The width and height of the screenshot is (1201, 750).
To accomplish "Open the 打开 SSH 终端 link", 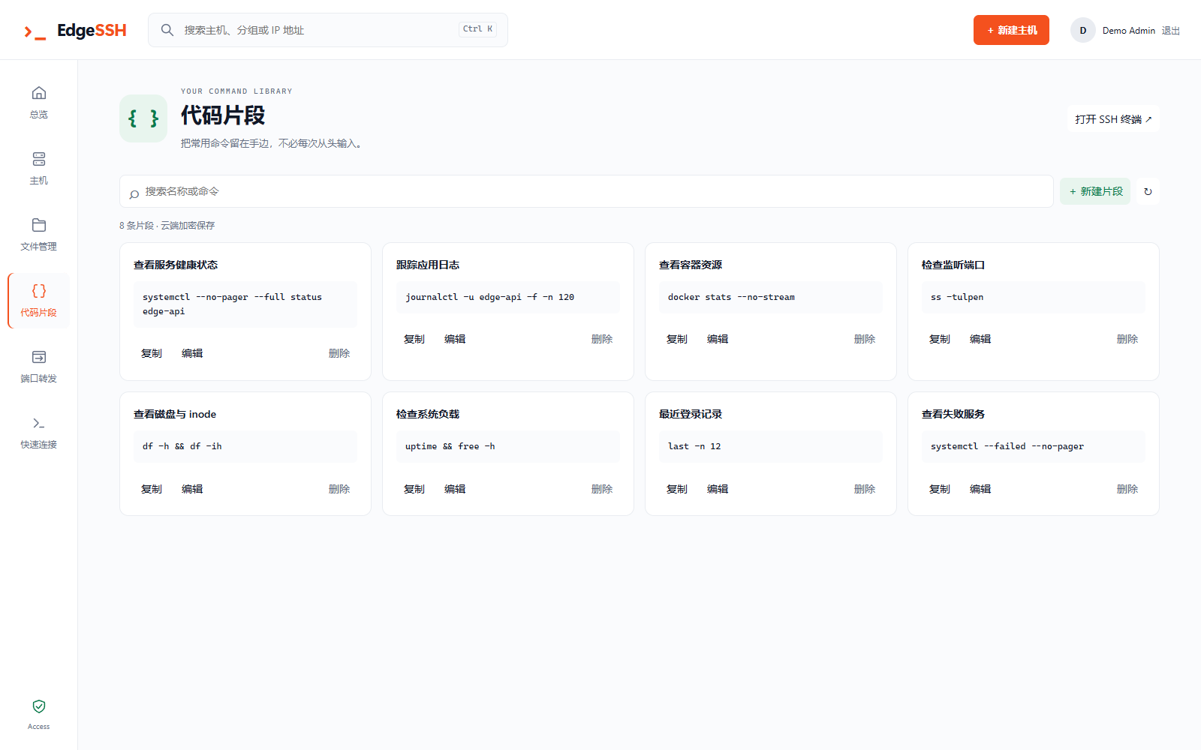I will 1113,119.
